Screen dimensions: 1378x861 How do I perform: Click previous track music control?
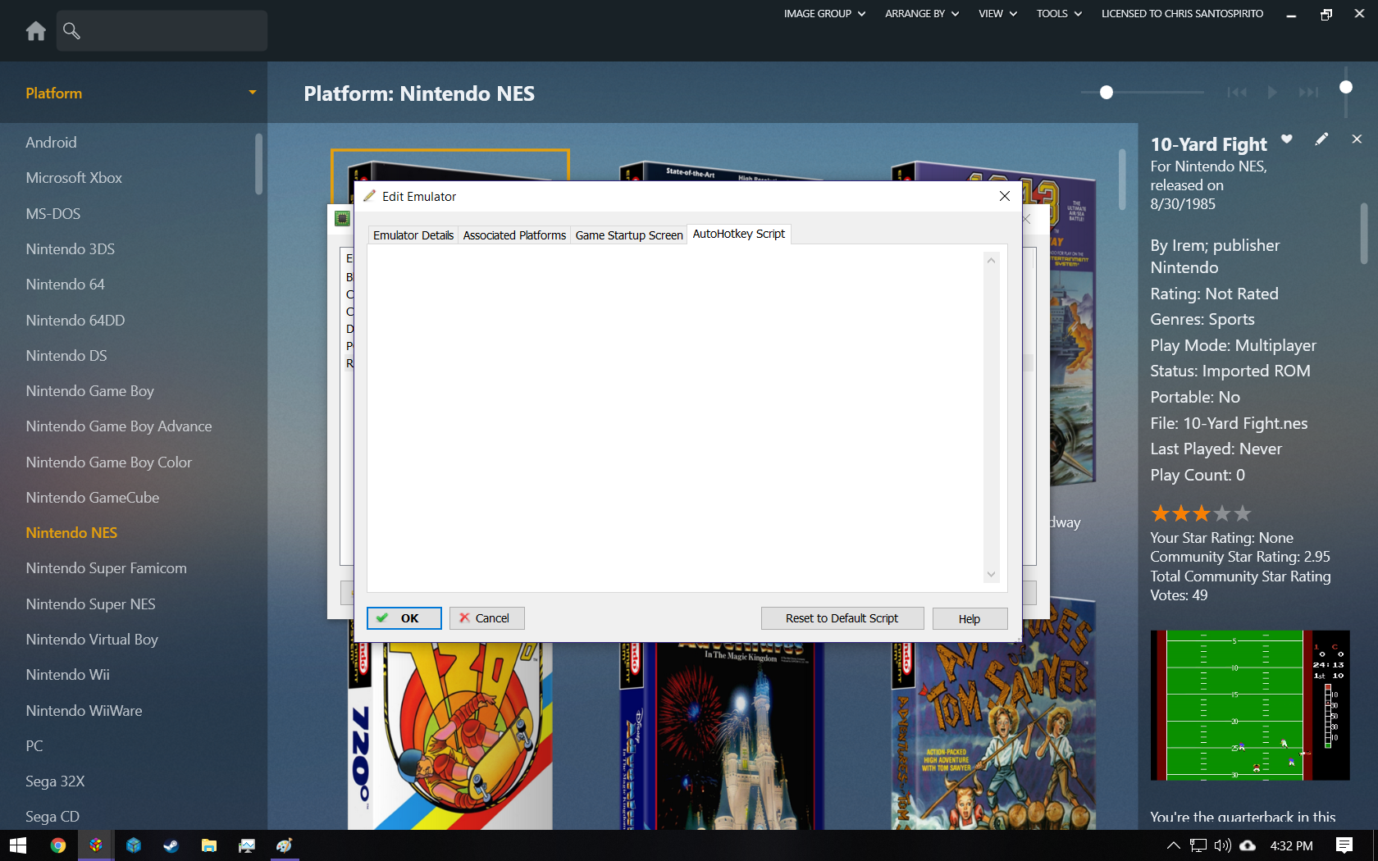click(1237, 93)
